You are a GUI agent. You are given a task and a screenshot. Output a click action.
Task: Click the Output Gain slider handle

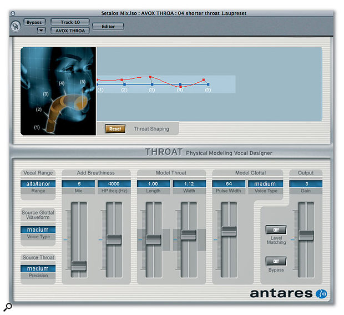click(x=306, y=236)
